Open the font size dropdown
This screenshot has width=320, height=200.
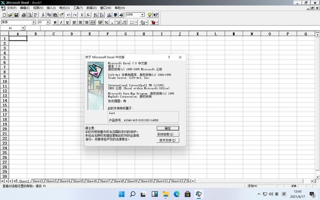pyautogui.click(x=48, y=22)
